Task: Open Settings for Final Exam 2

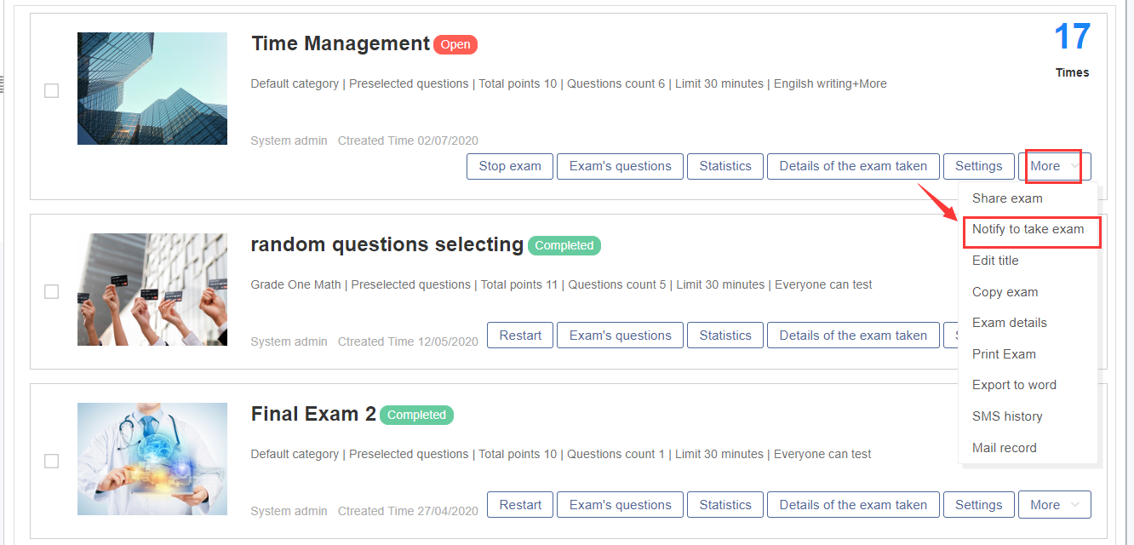Action: point(978,504)
